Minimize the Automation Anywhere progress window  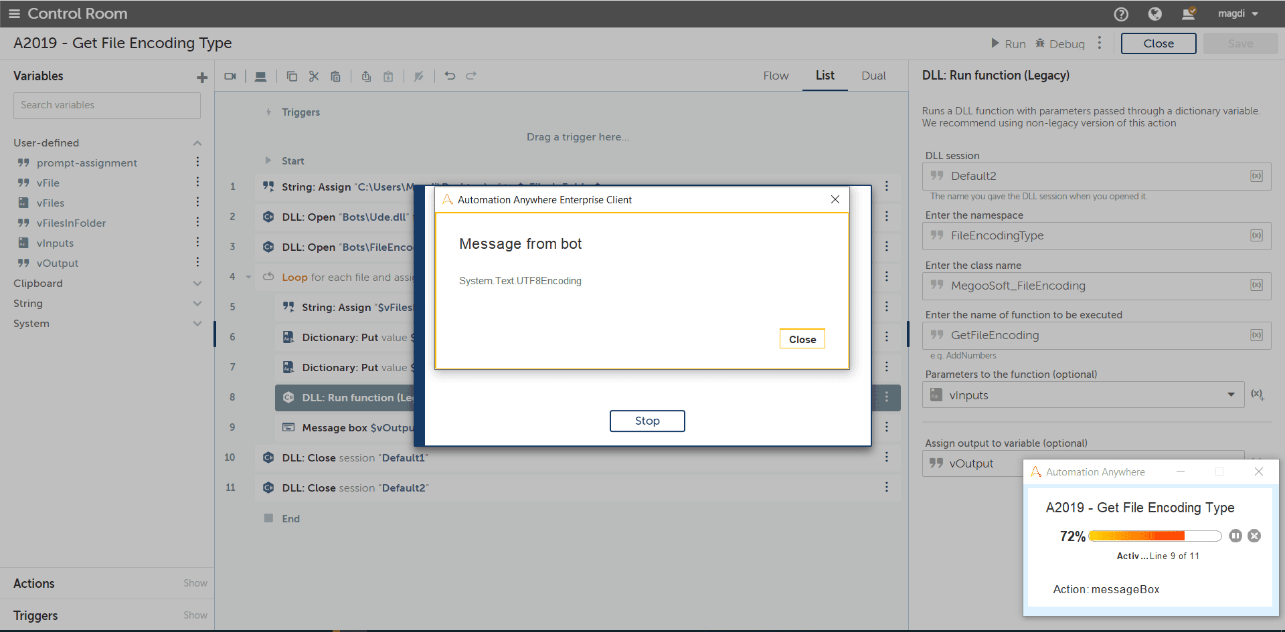[x=1181, y=471]
